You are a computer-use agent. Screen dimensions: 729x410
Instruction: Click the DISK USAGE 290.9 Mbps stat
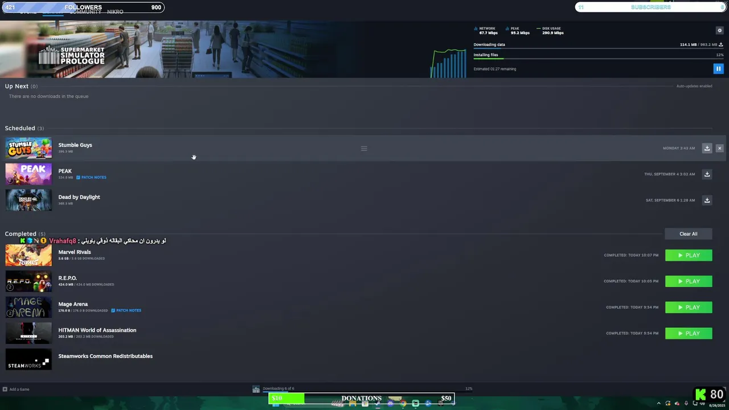(551, 31)
